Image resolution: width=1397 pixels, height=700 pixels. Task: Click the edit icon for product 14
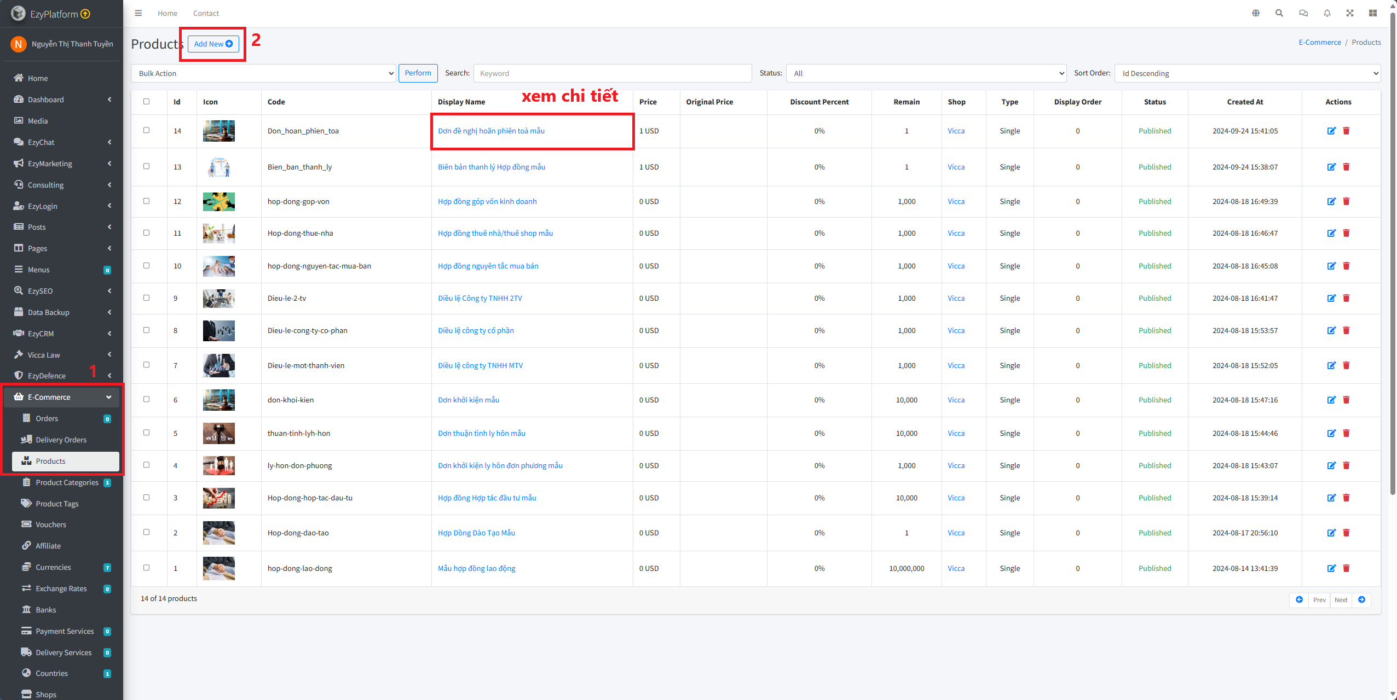(1331, 131)
